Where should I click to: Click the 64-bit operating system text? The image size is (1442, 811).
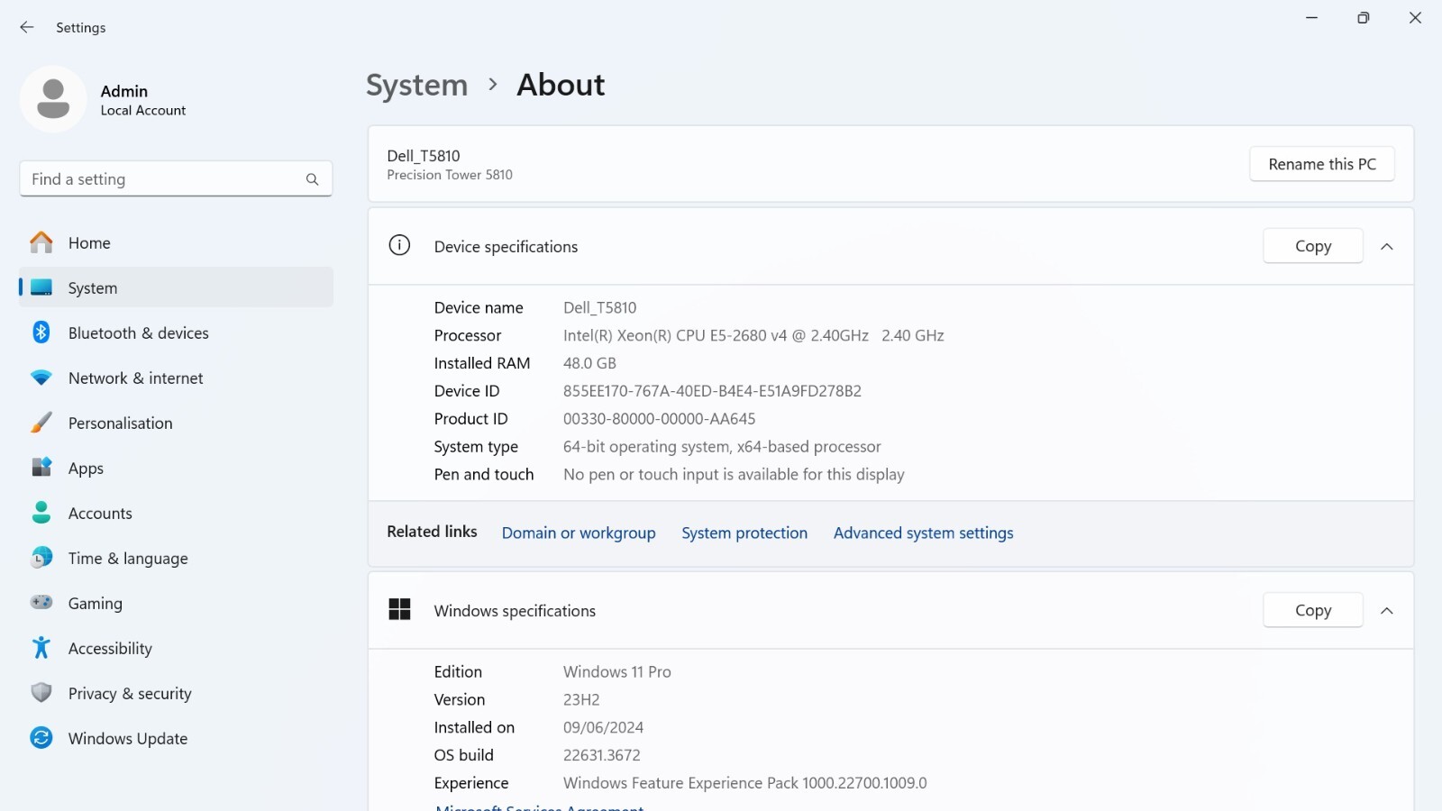pos(722,447)
